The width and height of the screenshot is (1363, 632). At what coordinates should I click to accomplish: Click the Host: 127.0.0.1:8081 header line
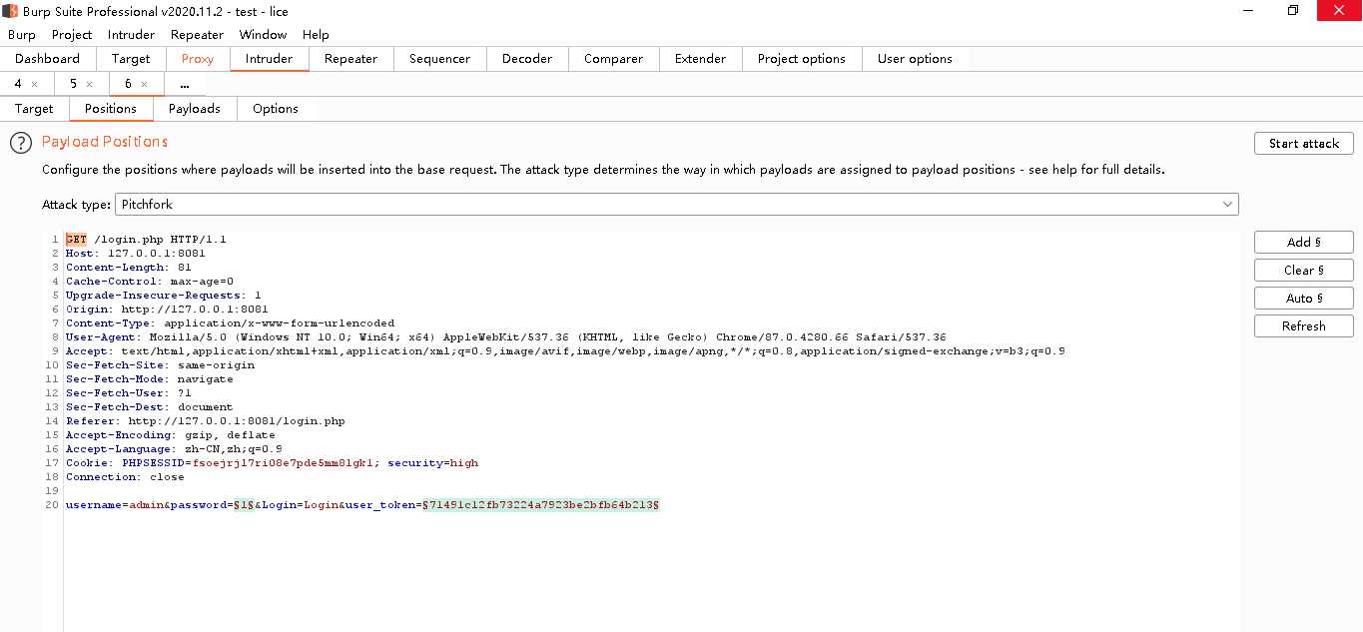click(135, 254)
